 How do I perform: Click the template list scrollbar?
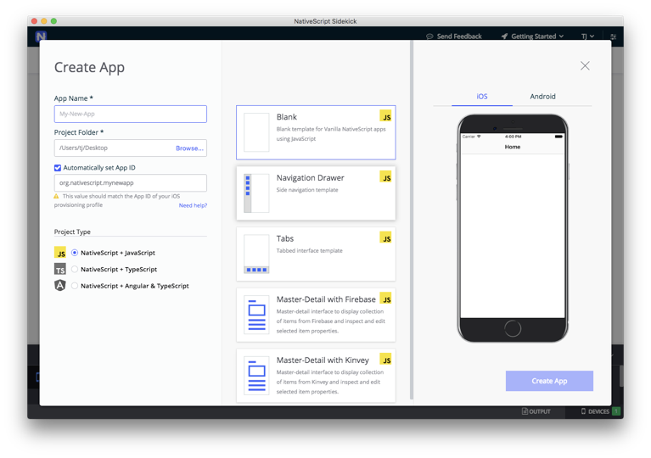[x=412, y=220]
